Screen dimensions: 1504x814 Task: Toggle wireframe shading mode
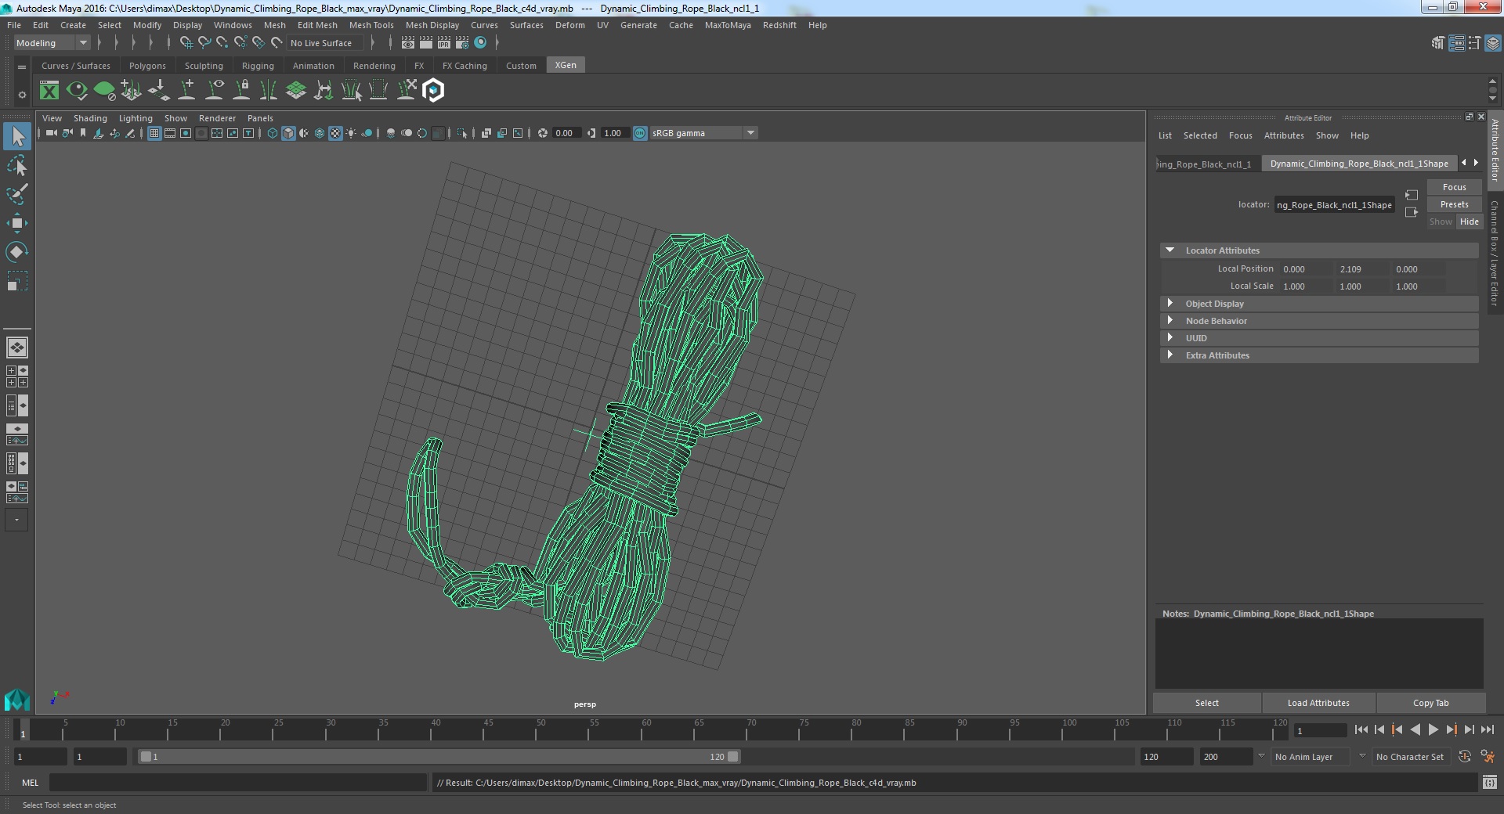tap(273, 133)
